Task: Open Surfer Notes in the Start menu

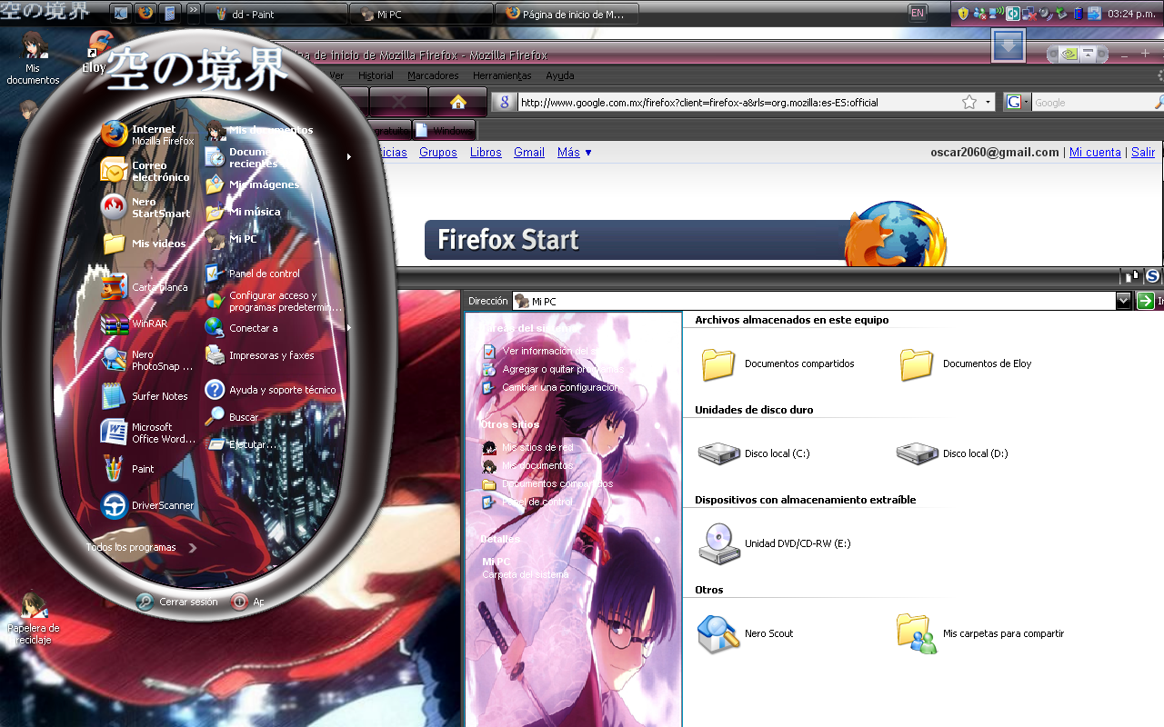Action: (145, 396)
